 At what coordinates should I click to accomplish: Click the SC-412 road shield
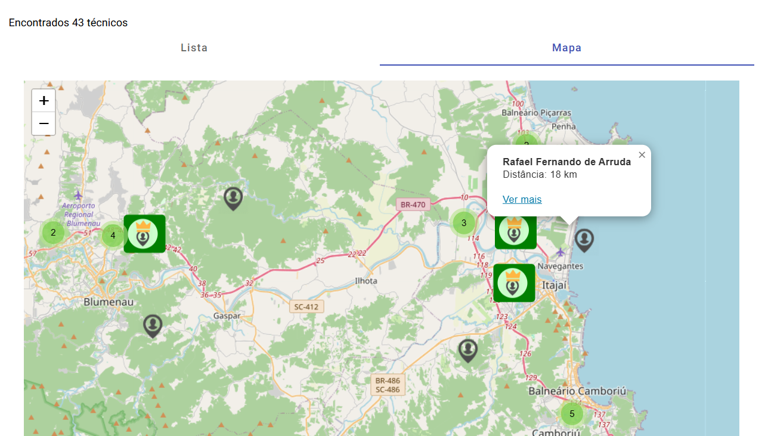[306, 307]
